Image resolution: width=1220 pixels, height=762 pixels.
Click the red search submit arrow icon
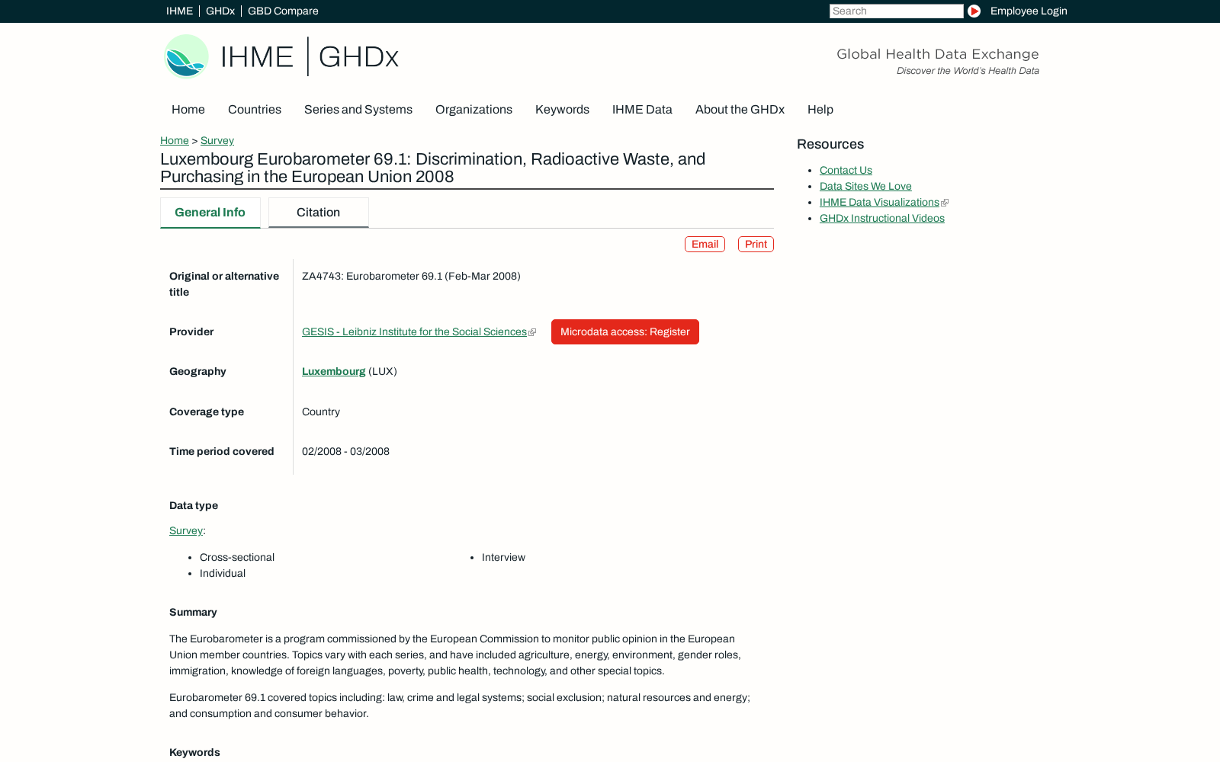(974, 11)
